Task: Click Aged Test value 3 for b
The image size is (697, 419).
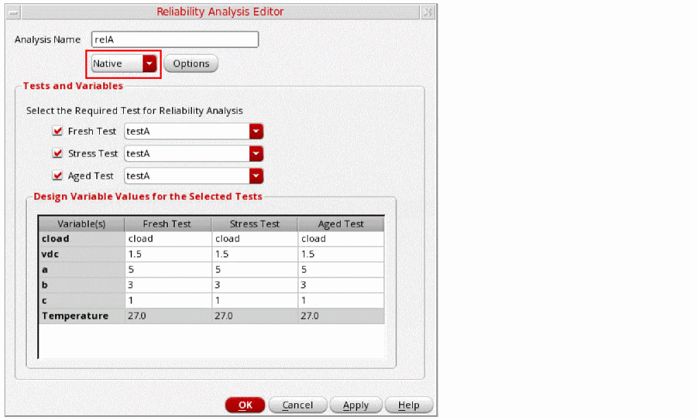Action: [x=341, y=285]
